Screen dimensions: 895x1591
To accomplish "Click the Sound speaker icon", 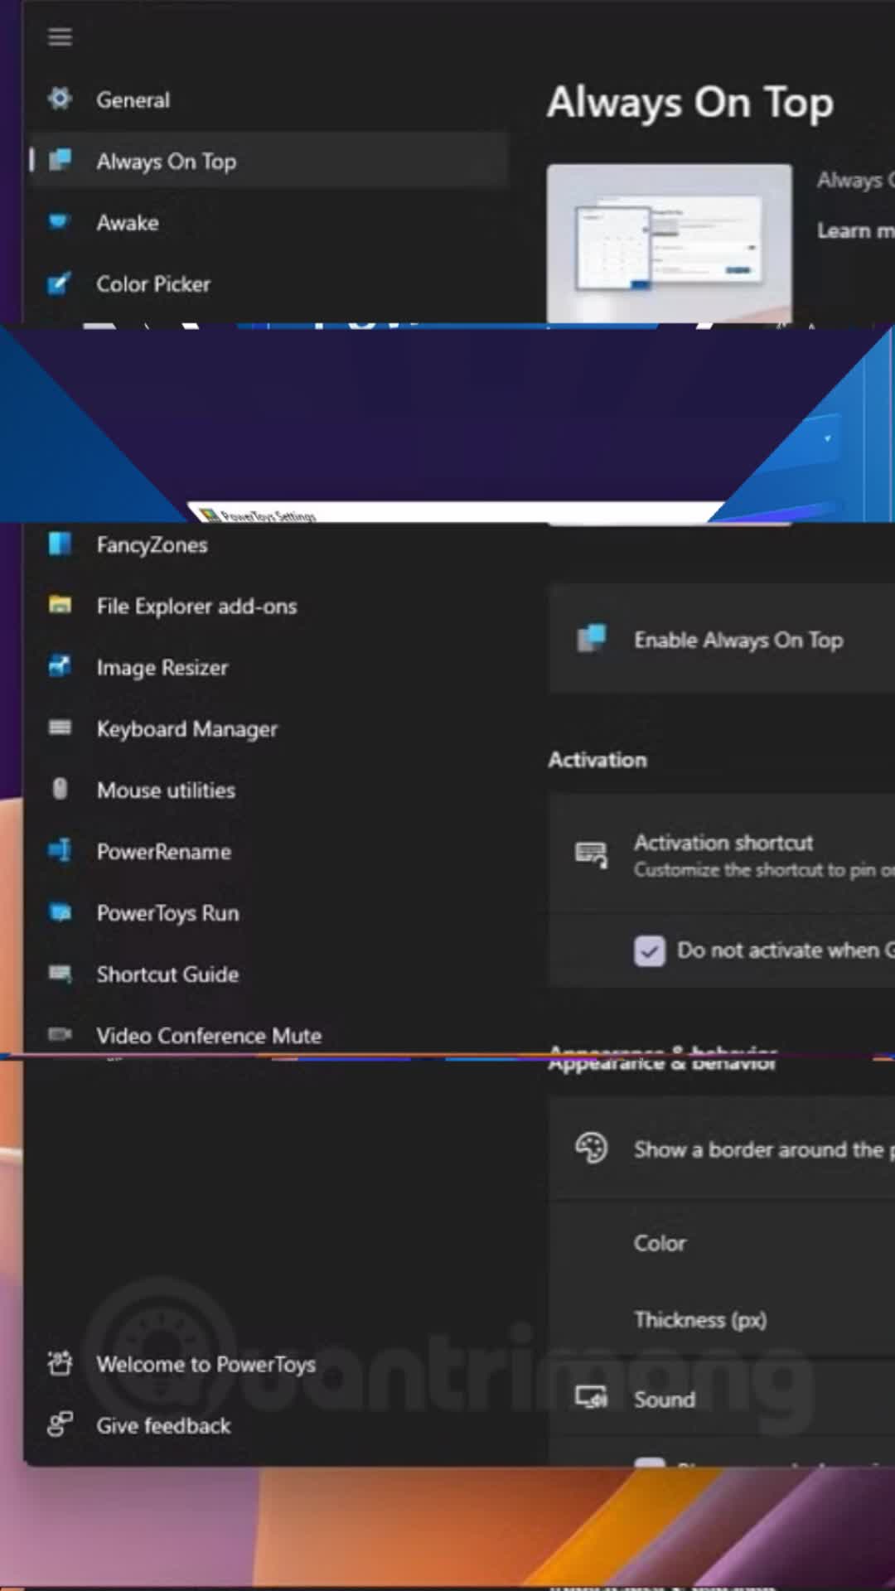I will 592,1398.
